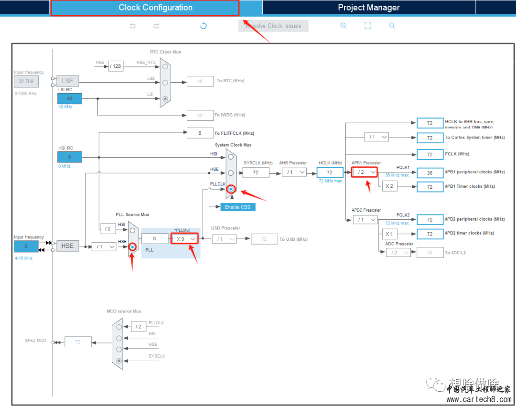Click the HCLK 72 value field

click(x=330, y=172)
